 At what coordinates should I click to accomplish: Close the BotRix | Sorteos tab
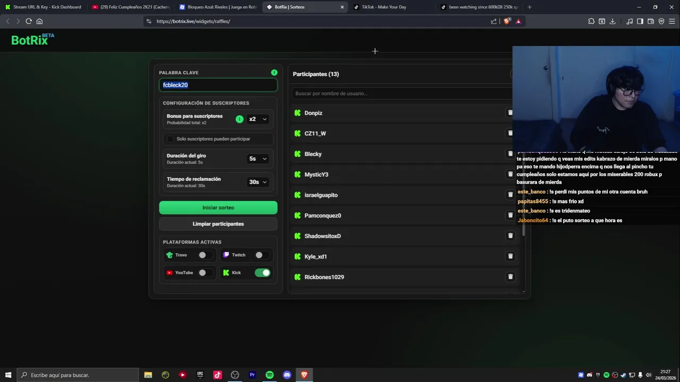pyautogui.click(x=342, y=7)
